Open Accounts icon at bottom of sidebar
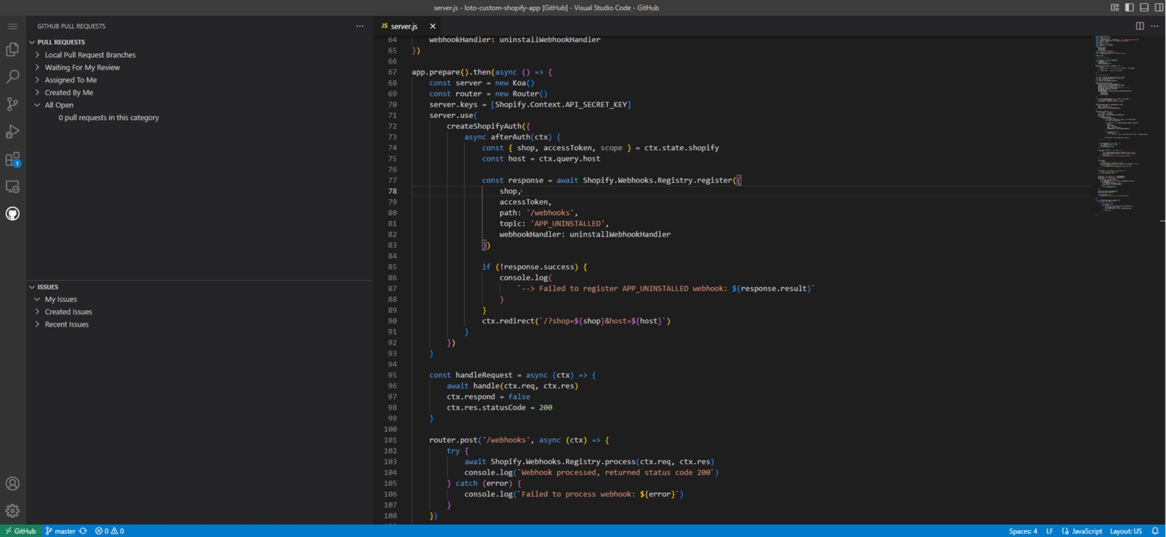 (12, 484)
